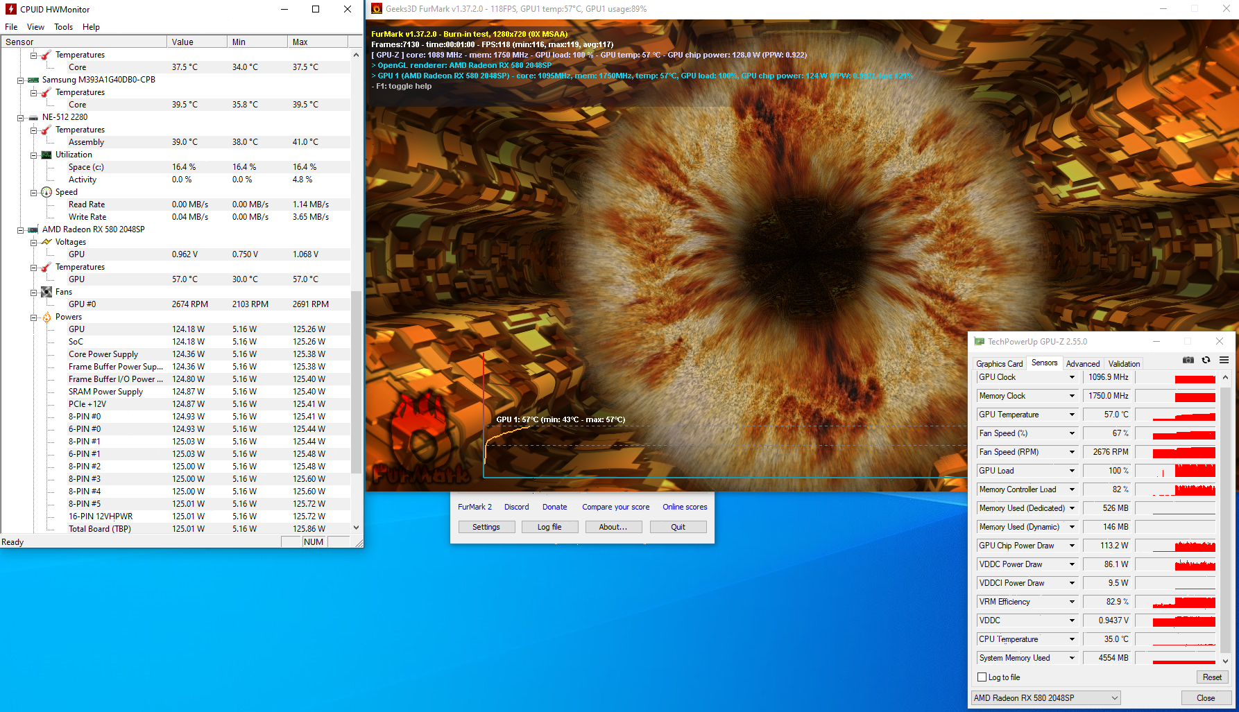Image resolution: width=1239 pixels, height=712 pixels.
Task: Select the Total Board (TBP) row
Action: point(175,529)
